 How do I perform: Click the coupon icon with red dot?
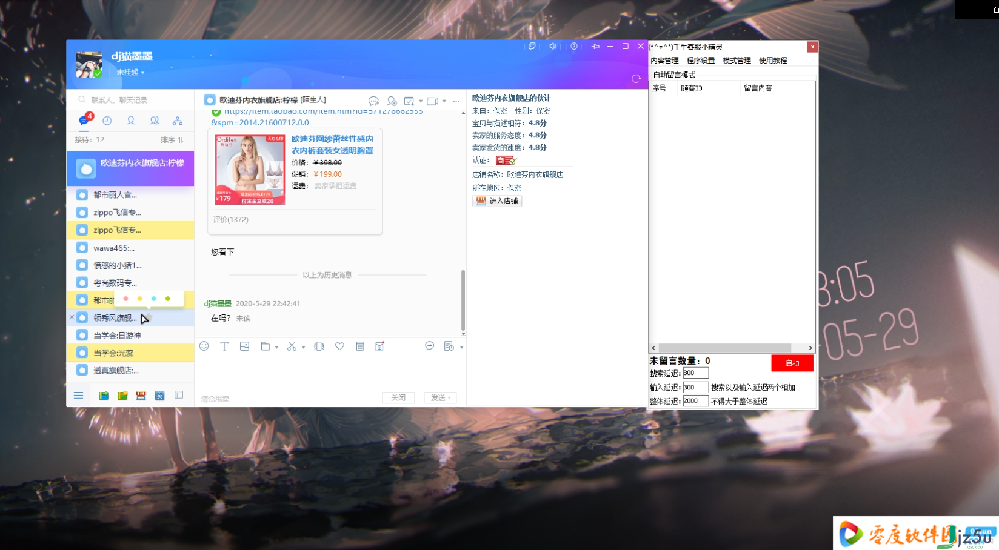[380, 346]
